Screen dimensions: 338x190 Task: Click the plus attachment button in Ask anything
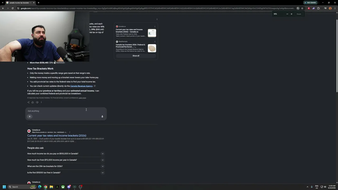(30, 116)
